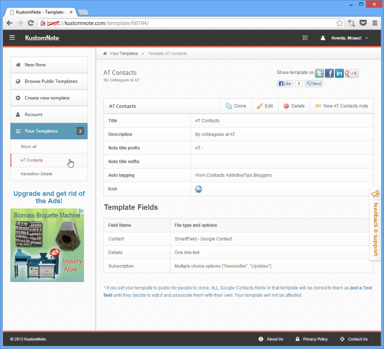Open the feedback & support side tab
This screenshot has width=384, height=349.
pos(375,224)
